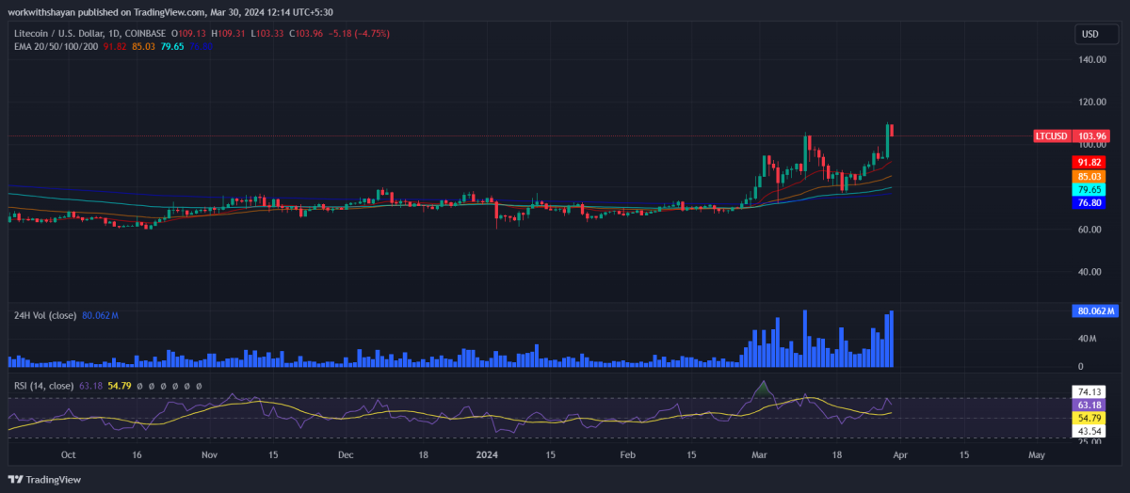Click the blue 76.80 EMA price label

(x=1090, y=202)
